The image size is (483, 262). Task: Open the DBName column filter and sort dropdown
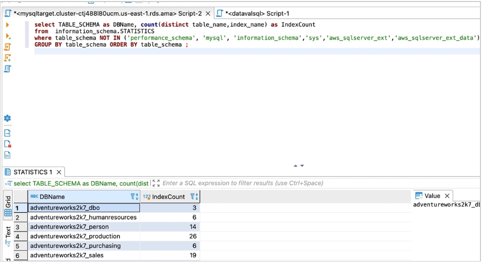[x=134, y=197]
